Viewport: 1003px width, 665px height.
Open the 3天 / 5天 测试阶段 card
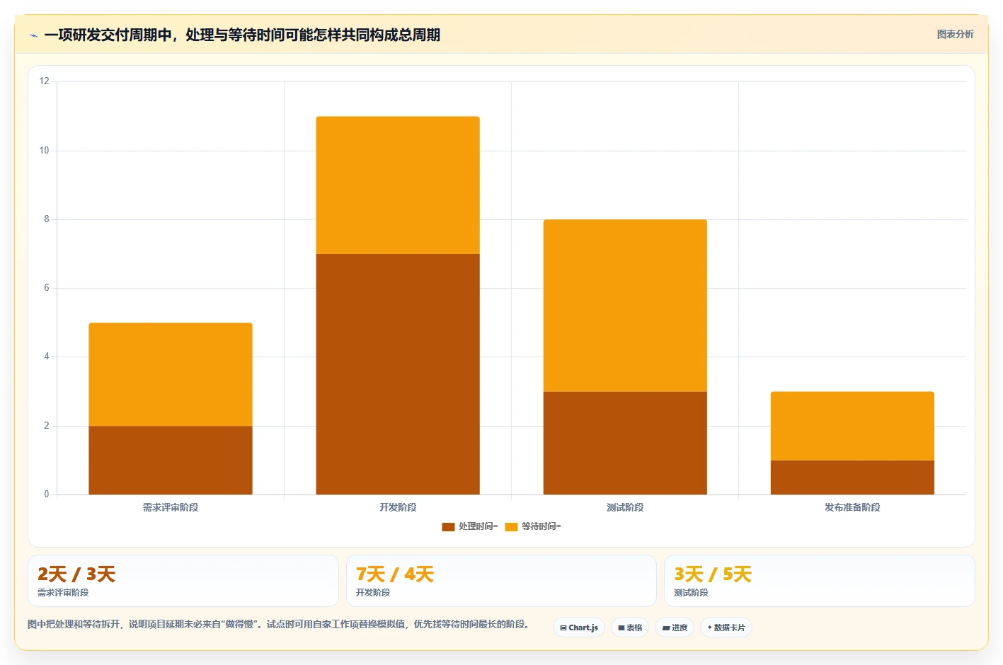(x=820, y=581)
